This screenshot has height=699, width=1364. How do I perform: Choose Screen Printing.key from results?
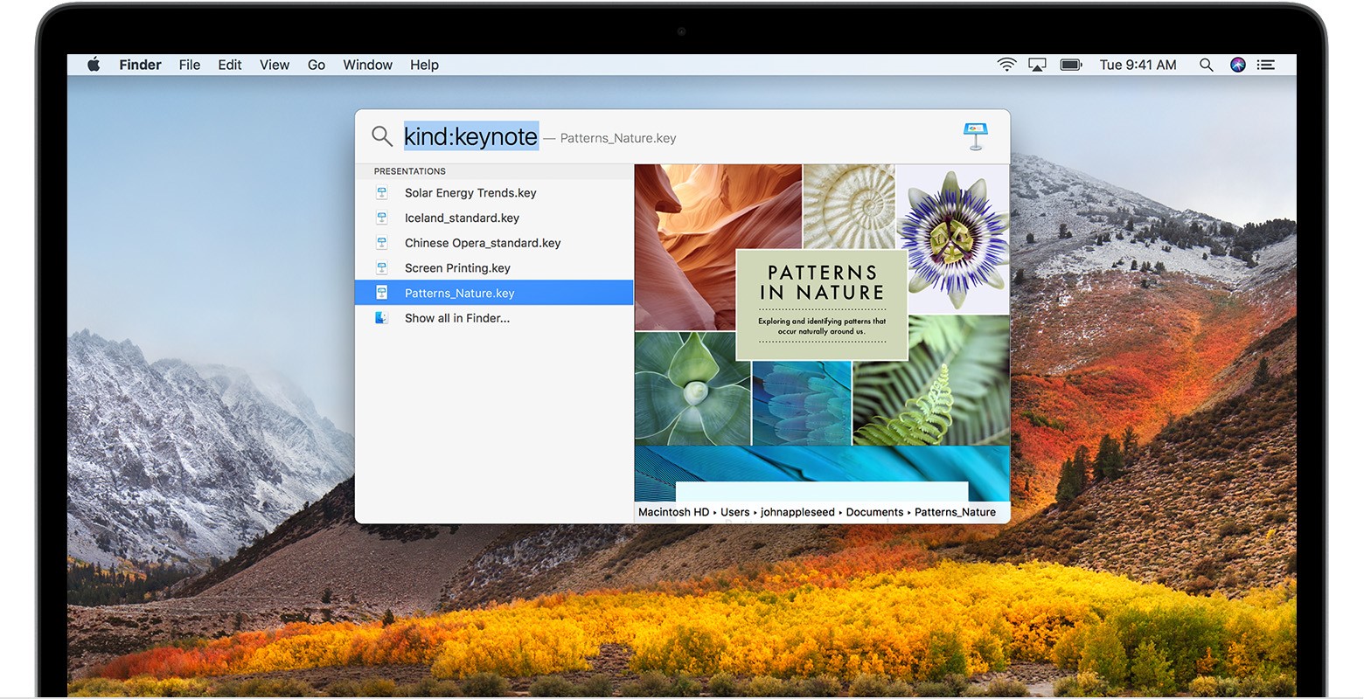[457, 268]
